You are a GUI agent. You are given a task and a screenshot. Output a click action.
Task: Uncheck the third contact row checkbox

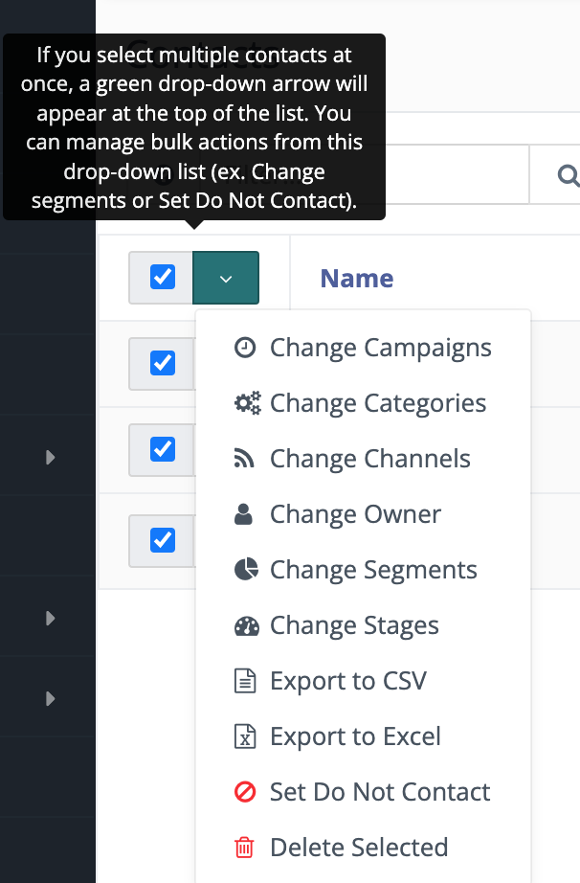(x=163, y=540)
